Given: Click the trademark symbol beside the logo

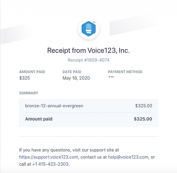Looking at the screenshot, I should pyautogui.click(x=94, y=22).
